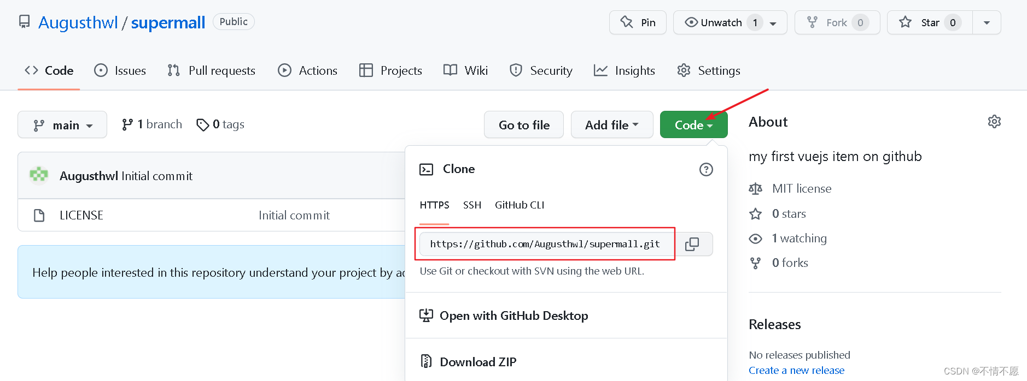1027x381 pixels.
Task: View the 0 stars link
Action: tap(789, 213)
